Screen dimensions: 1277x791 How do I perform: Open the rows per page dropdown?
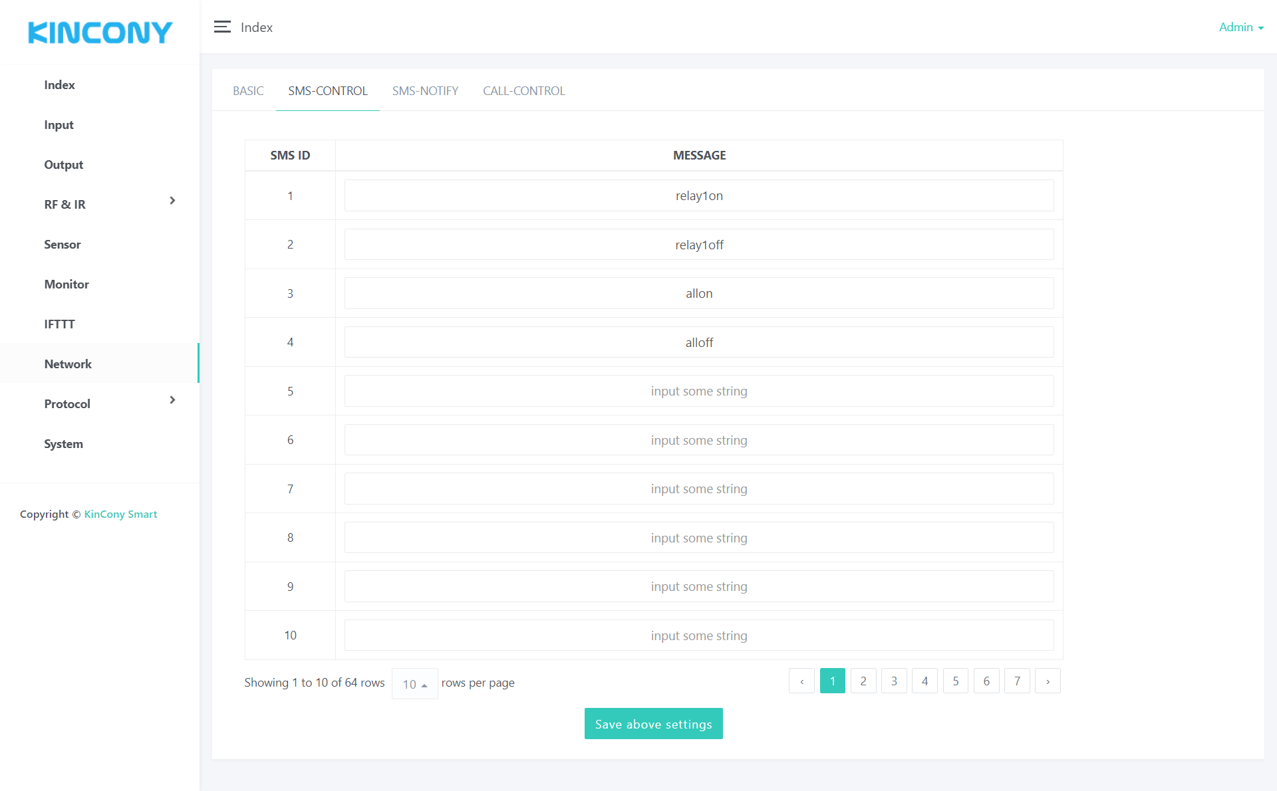click(x=414, y=684)
